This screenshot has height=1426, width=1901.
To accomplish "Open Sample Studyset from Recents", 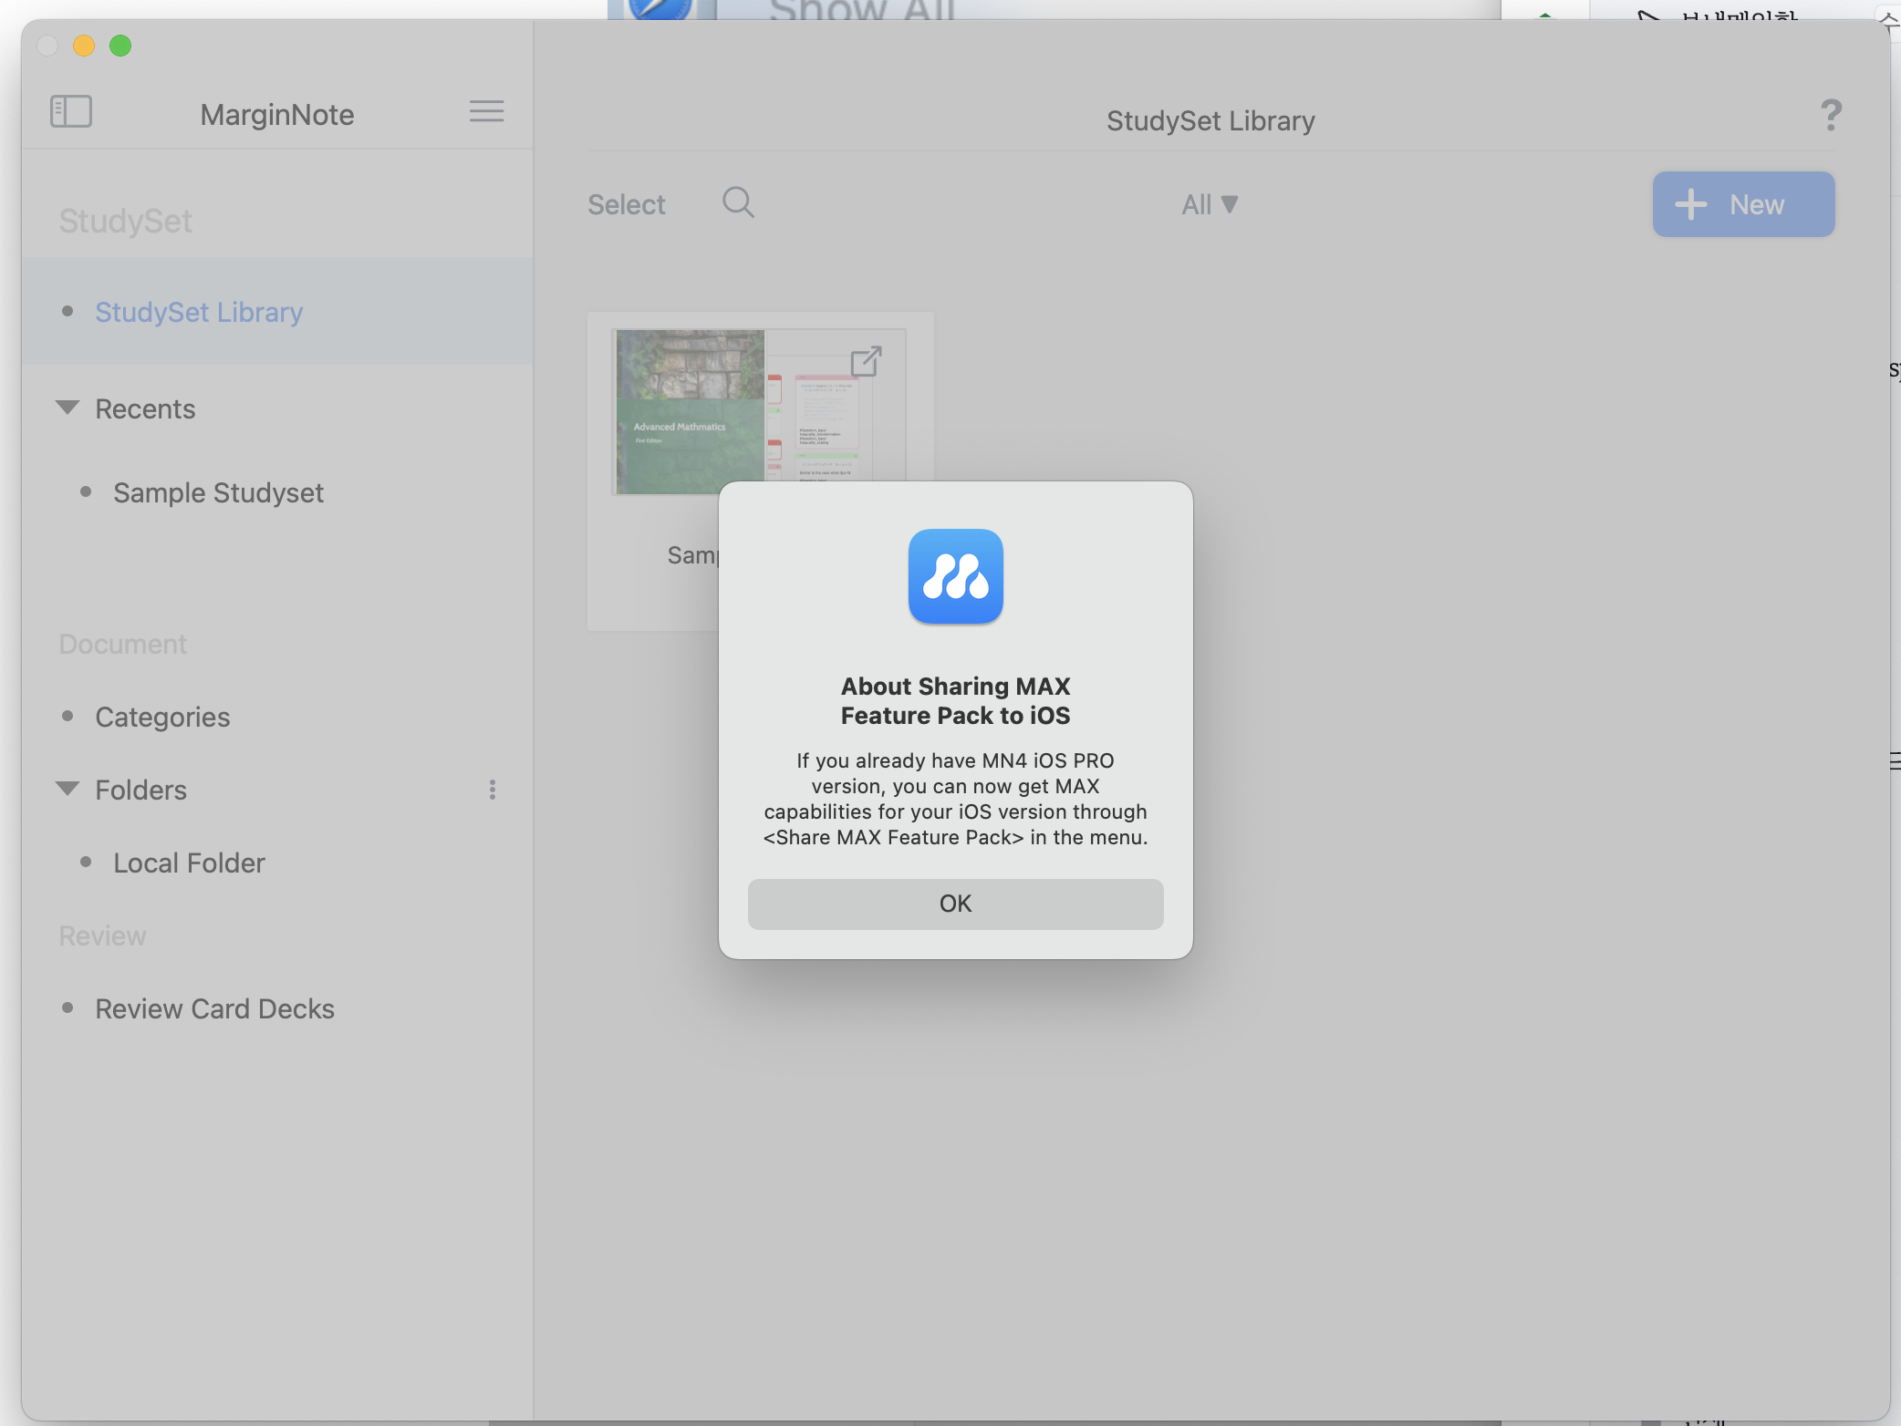I will click(218, 493).
